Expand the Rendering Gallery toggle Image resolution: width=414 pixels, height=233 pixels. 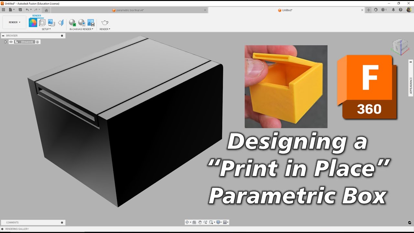click(3, 229)
